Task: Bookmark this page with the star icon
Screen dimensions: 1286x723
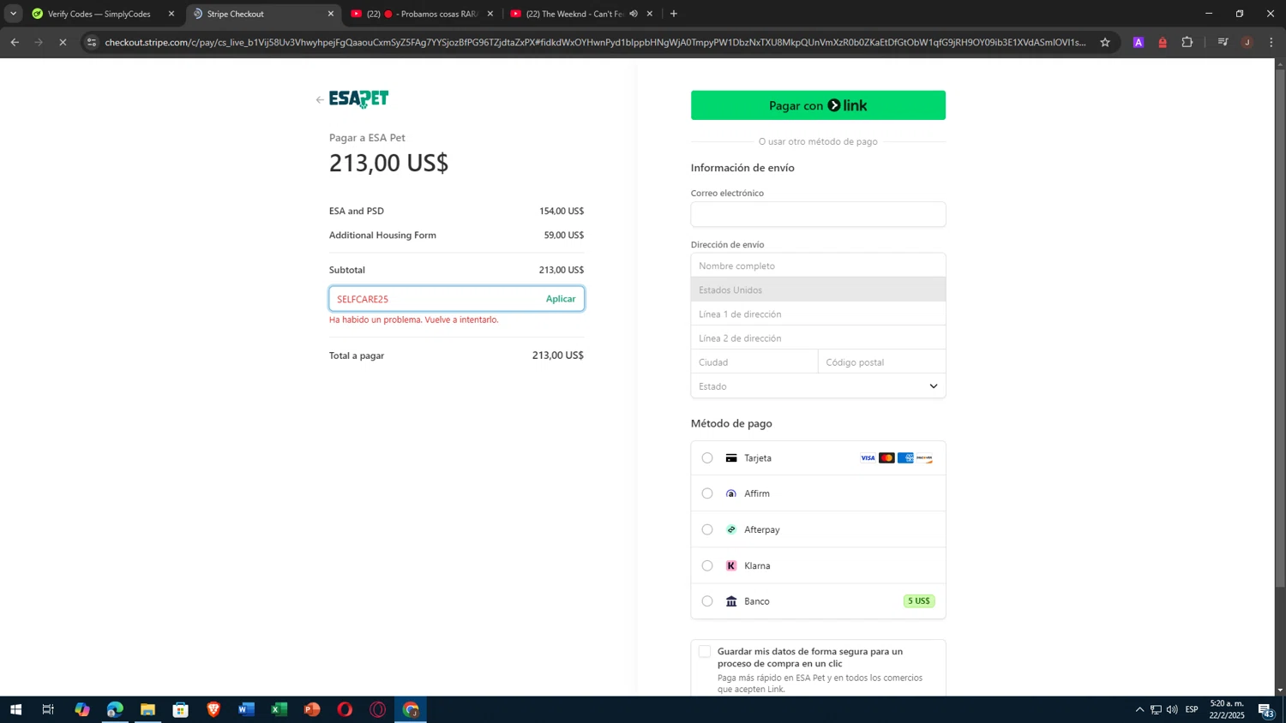Action: coord(1105,42)
